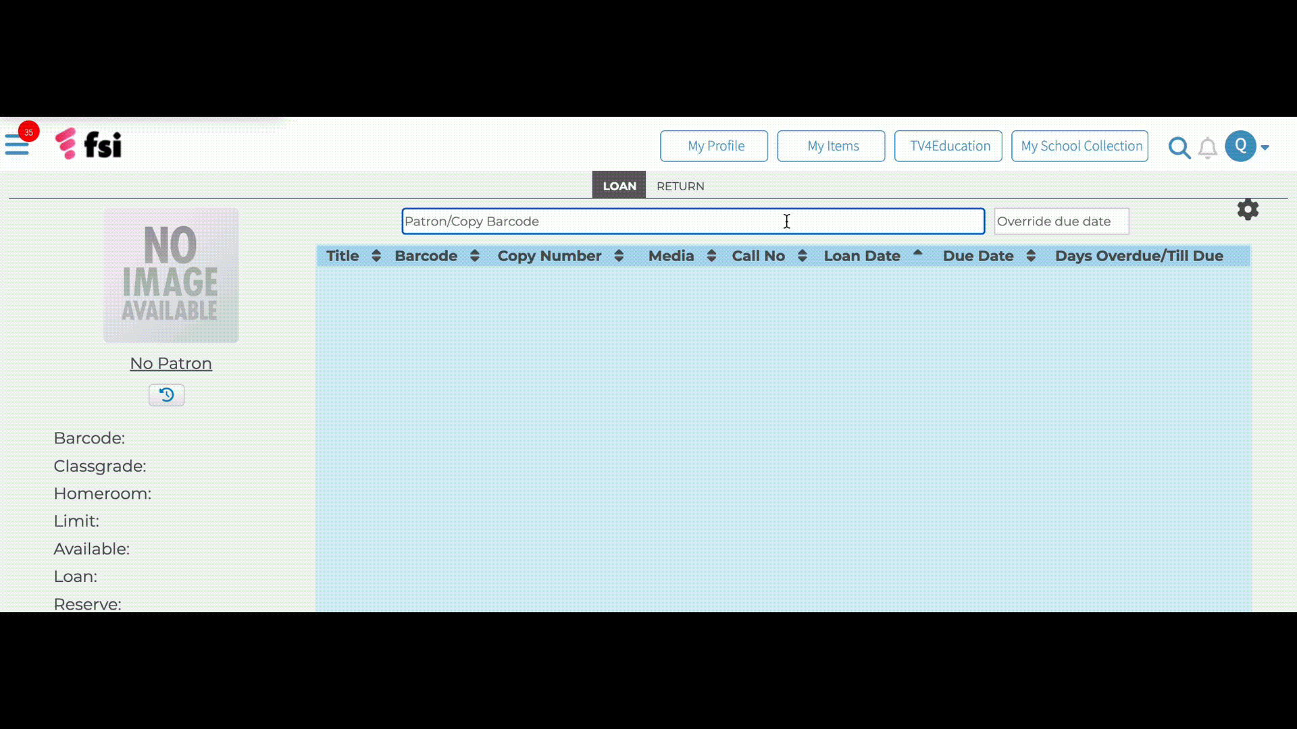The width and height of the screenshot is (1297, 729).
Task: Open My Profile
Action: [x=714, y=146]
